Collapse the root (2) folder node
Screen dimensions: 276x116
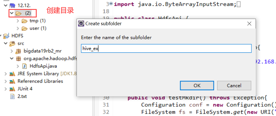pyautogui.click(x=12, y=13)
